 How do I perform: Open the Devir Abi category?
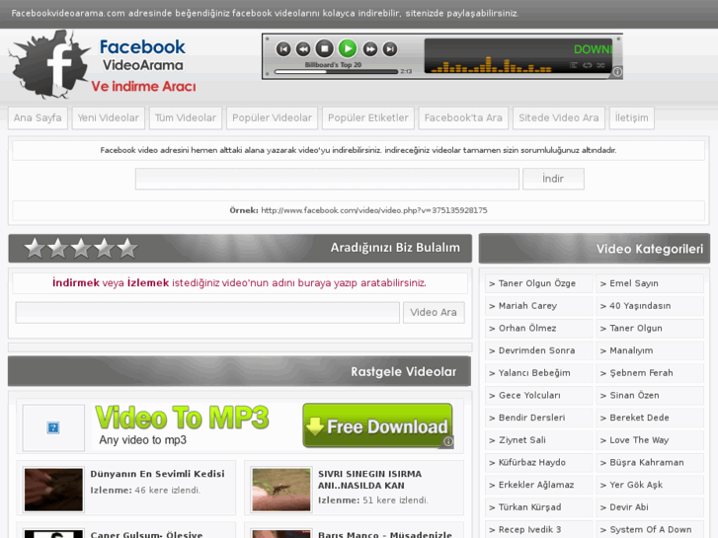click(x=650, y=507)
